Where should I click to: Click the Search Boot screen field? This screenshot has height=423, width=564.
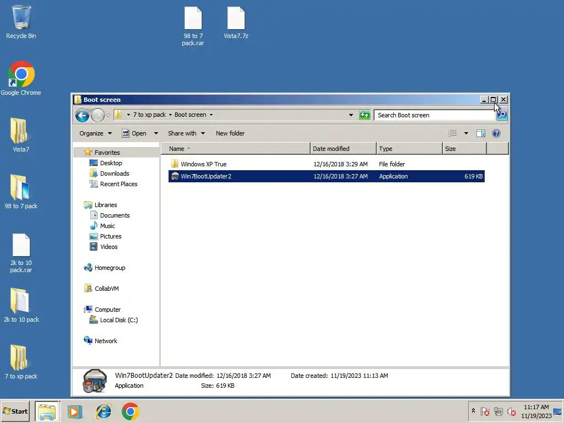tap(435, 115)
